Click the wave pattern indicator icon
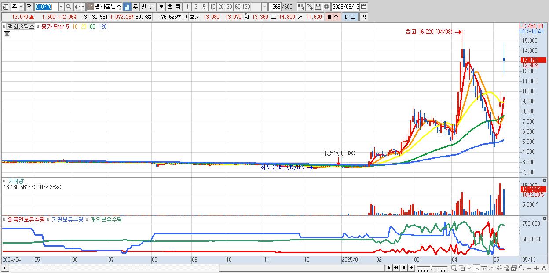 [x=492, y=268]
